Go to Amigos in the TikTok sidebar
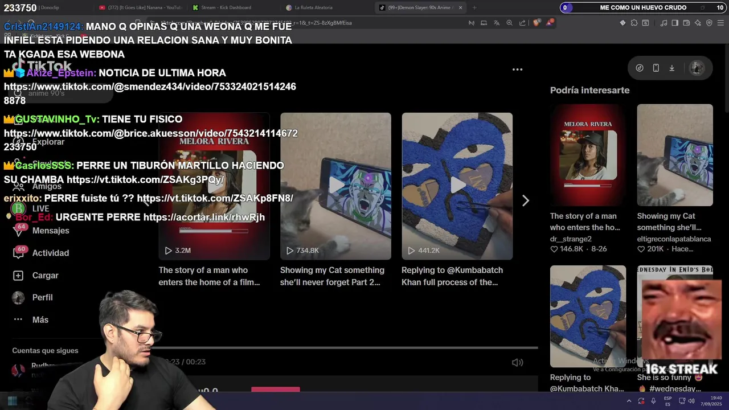Image resolution: width=729 pixels, height=410 pixels. (x=36, y=186)
